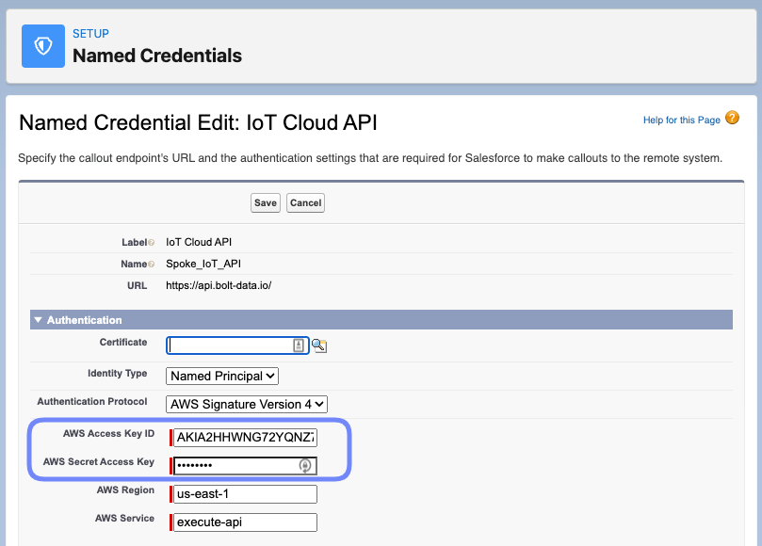Open the Identity Type dropdown
762x546 pixels.
coord(222,376)
